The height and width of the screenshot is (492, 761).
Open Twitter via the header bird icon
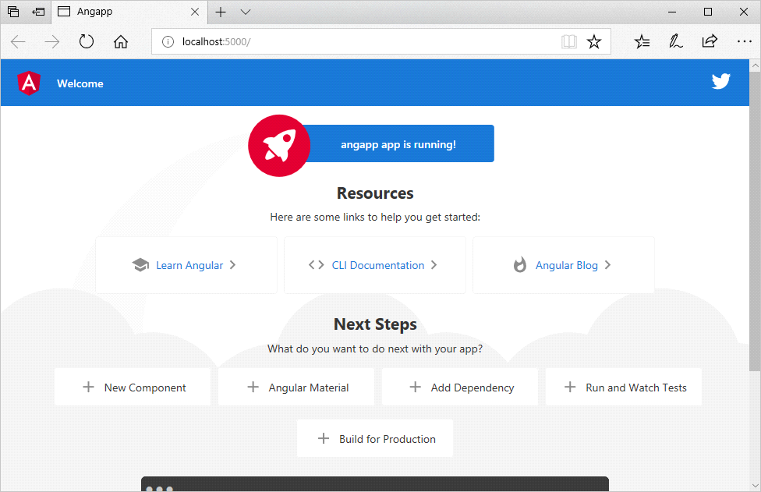tap(720, 80)
